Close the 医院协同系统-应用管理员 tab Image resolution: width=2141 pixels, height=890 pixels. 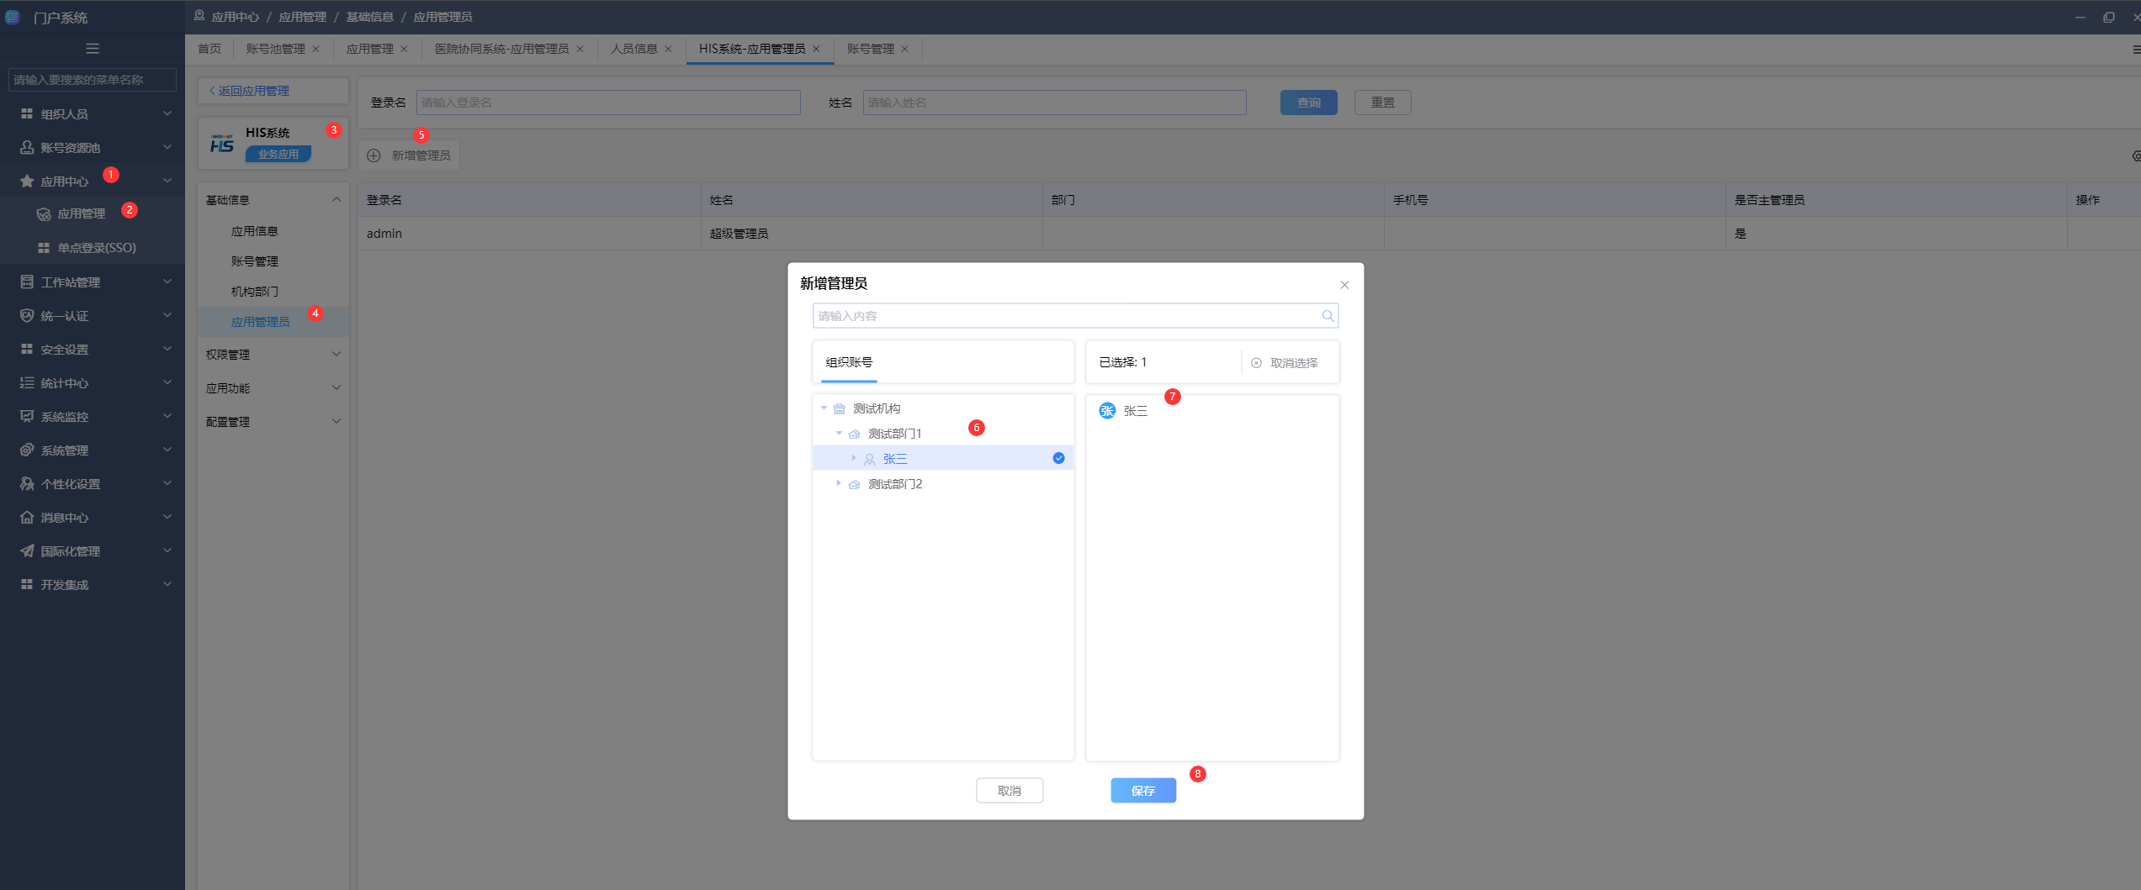tap(580, 49)
